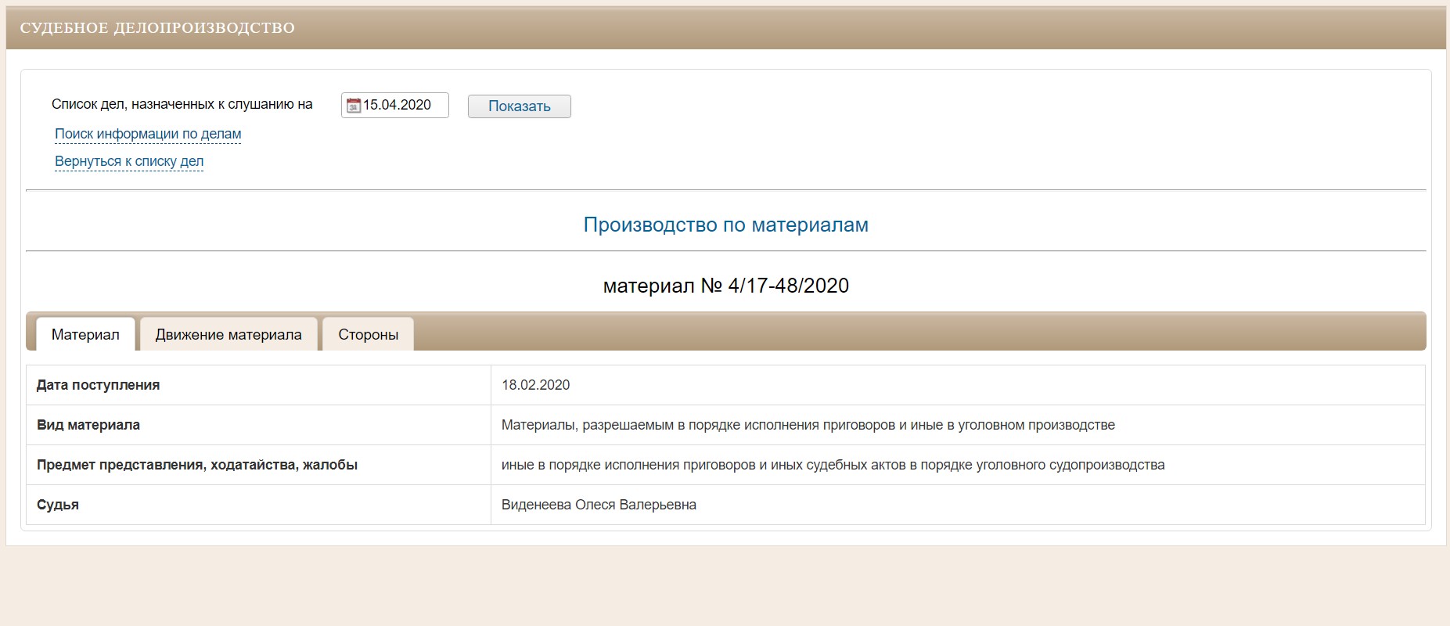Click the Производство по материалам heading
Screen dimensions: 1450x626
[725, 225]
